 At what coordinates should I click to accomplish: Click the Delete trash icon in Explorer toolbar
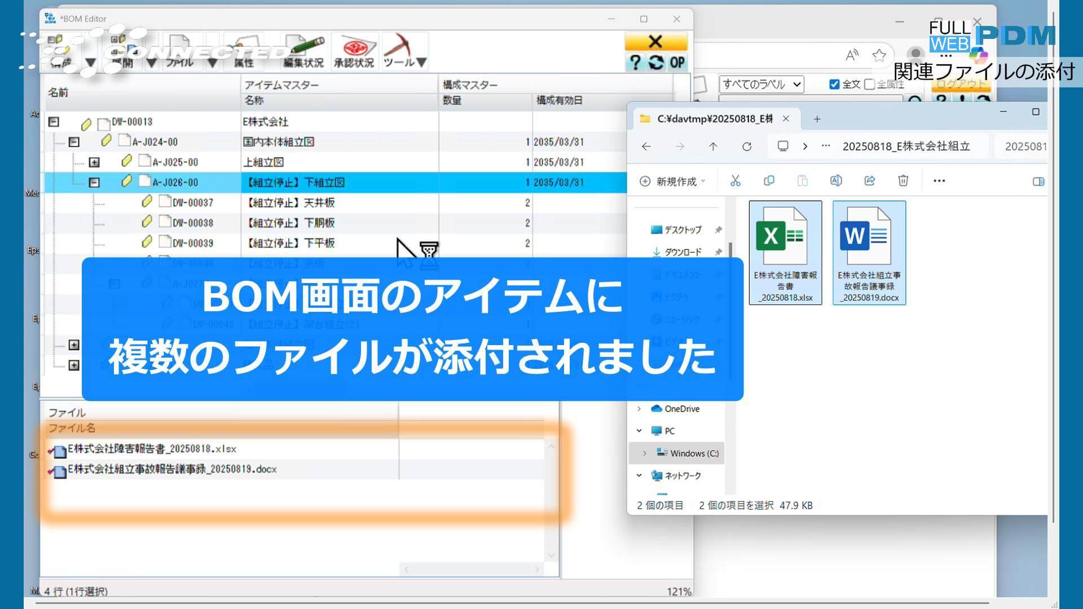(x=903, y=180)
